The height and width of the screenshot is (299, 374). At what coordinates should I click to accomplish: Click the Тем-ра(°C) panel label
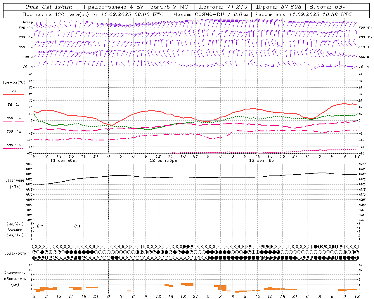point(14,83)
